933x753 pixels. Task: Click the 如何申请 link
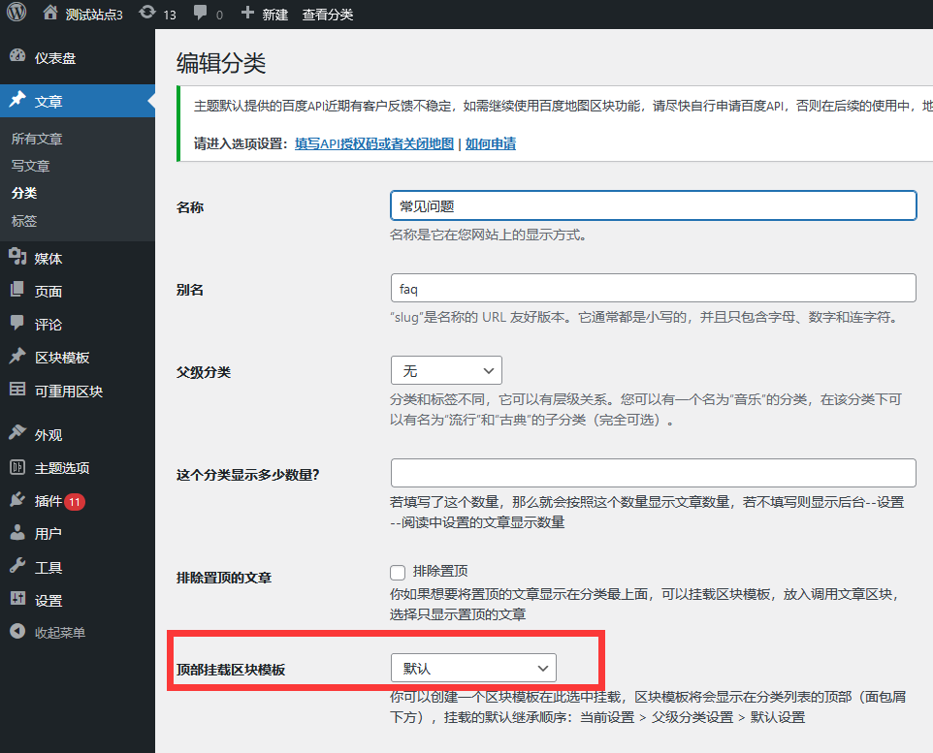(491, 143)
